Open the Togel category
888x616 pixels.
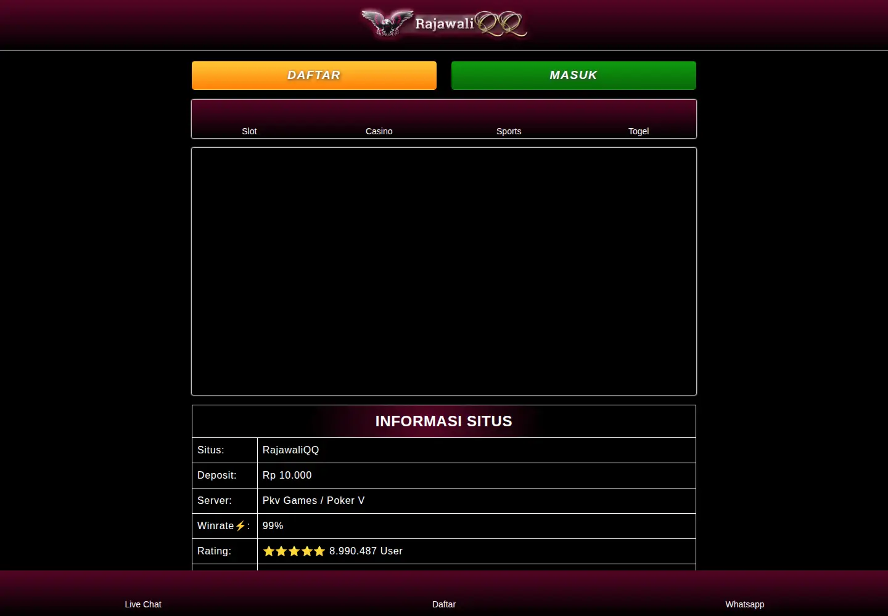(638, 131)
